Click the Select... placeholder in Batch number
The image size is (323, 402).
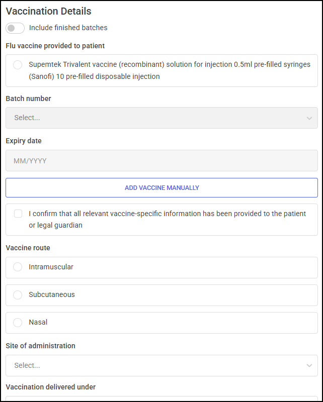coord(27,118)
